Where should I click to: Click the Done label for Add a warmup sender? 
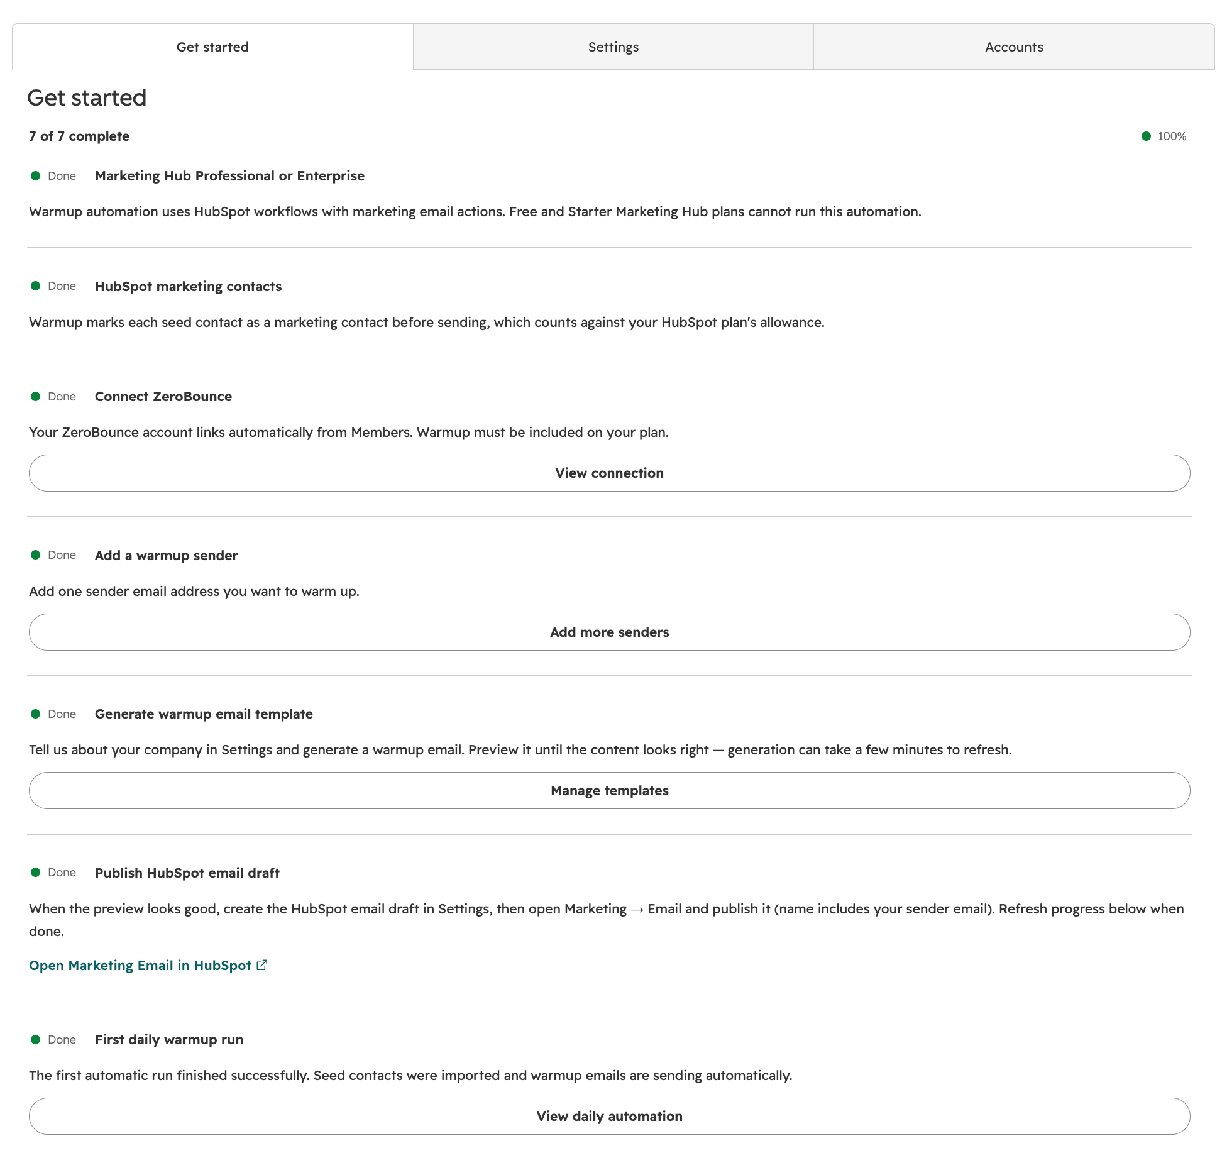pyautogui.click(x=62, y=555)
